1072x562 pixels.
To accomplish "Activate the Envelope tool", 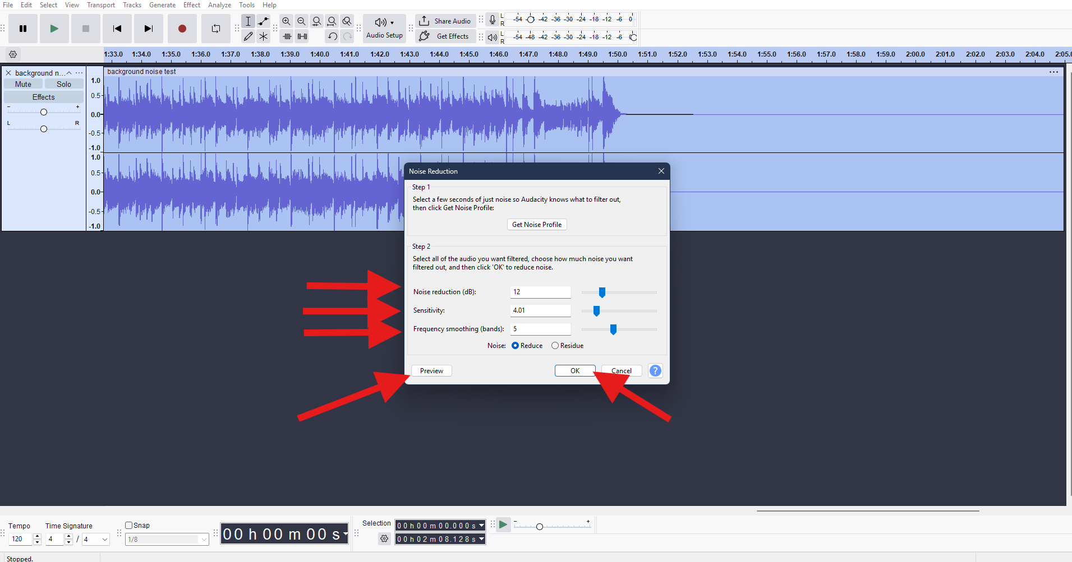I will (x=263, y=21).
